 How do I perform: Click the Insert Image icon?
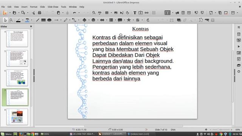116,13
